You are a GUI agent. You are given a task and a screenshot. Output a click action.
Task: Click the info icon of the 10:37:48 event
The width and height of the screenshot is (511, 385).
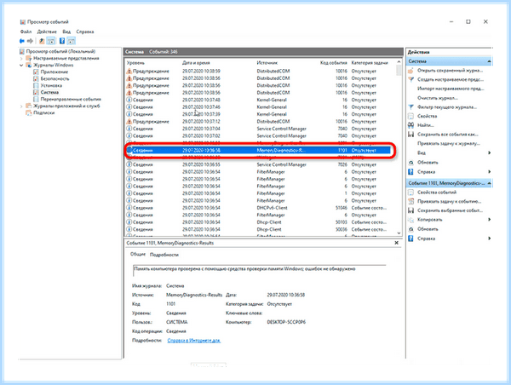(x=129, y=100)
